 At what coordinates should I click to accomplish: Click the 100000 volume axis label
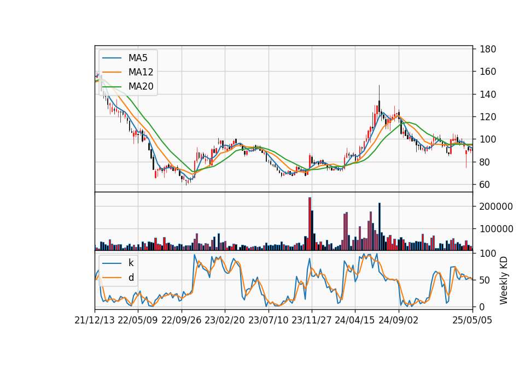click(x=496, y=229)
